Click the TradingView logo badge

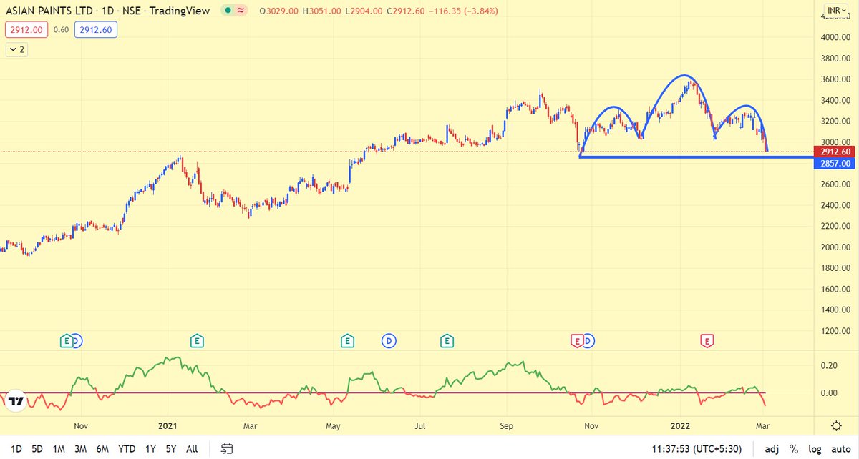17,401
